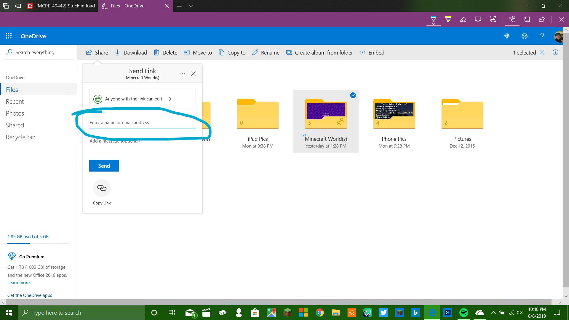The width and height of the screenshot is (569, 320).
Task: Open the OneDrive app launcher grid
Action: (9, 36)
